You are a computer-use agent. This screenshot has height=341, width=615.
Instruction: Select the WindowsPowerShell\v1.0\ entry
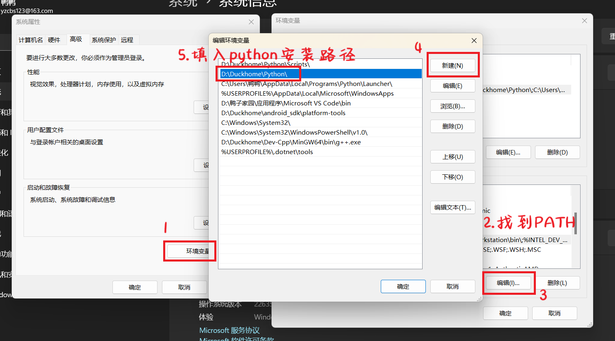(320, 132)
